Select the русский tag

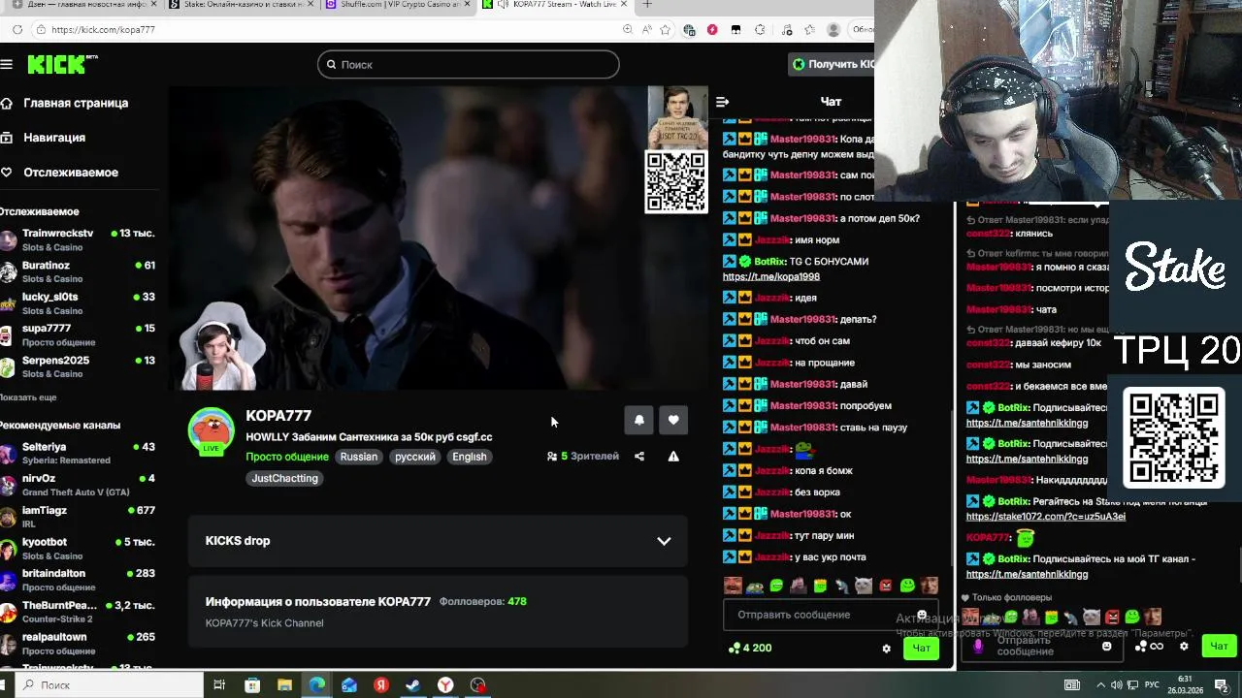[x=415, y=457]
